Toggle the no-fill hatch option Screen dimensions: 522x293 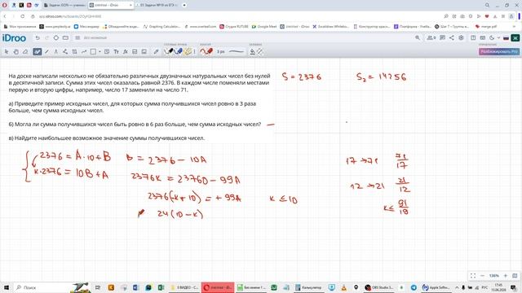259,51
